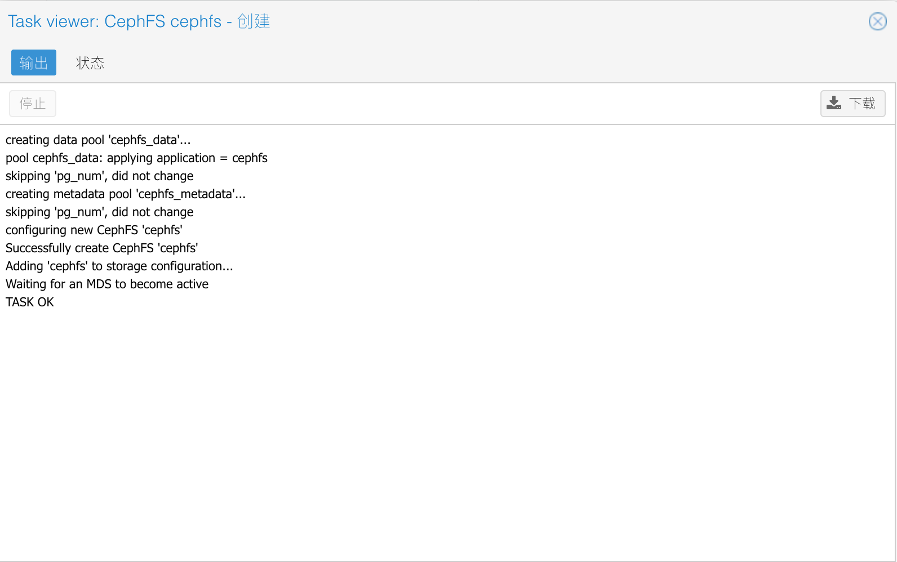The width and height of the screenshot is (897, 562).
Task: Click the second "skipping 'pg_num'" log line
Action: point(99,212)
